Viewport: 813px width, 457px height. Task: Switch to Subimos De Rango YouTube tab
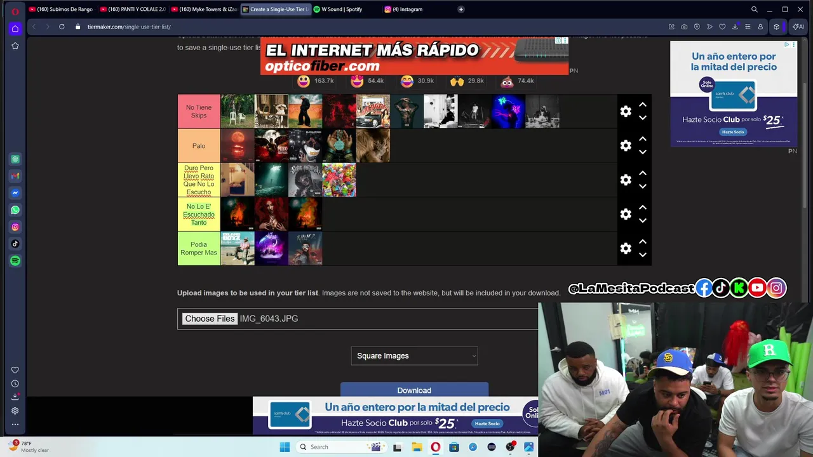click(x=61, y=10)
